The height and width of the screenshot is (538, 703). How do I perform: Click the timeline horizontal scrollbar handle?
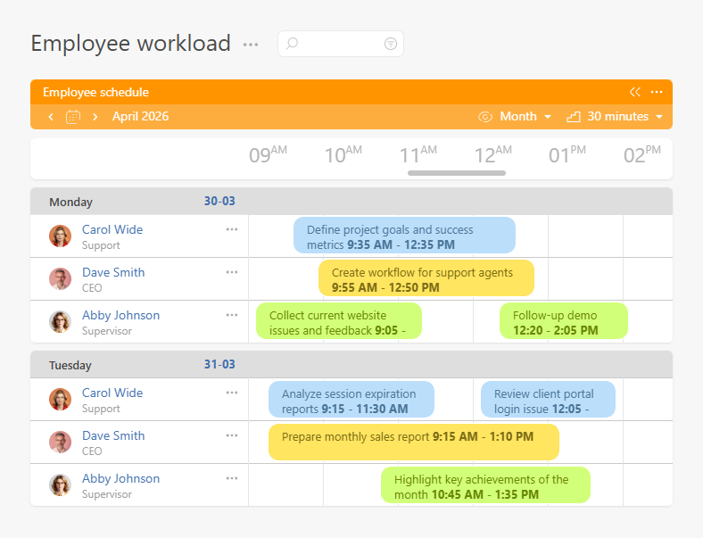coord(457,173)
